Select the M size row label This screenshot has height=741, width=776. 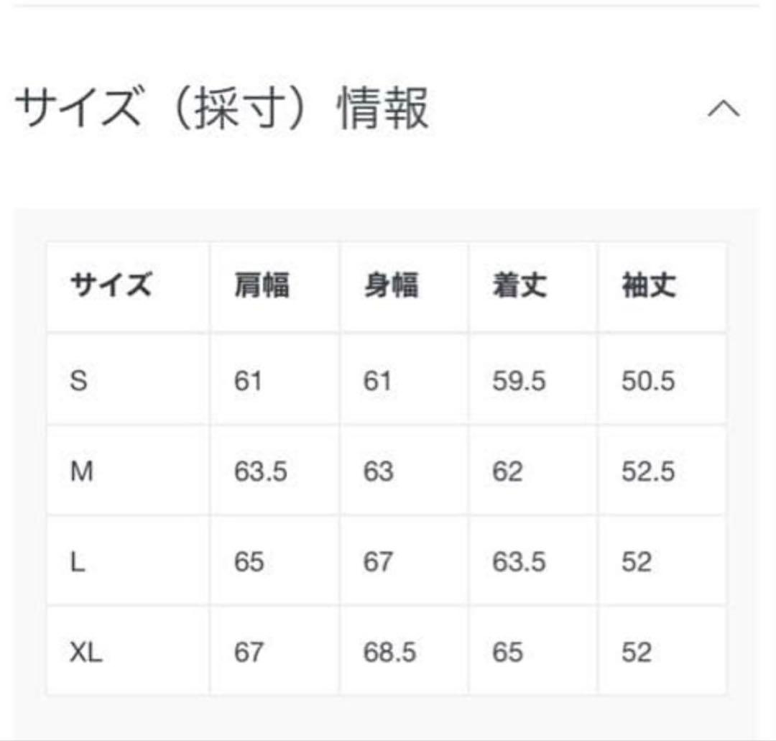83,471
